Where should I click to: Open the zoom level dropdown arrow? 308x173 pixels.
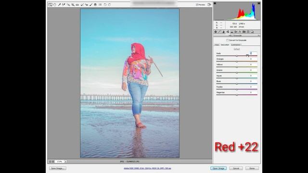click(66, 161)
